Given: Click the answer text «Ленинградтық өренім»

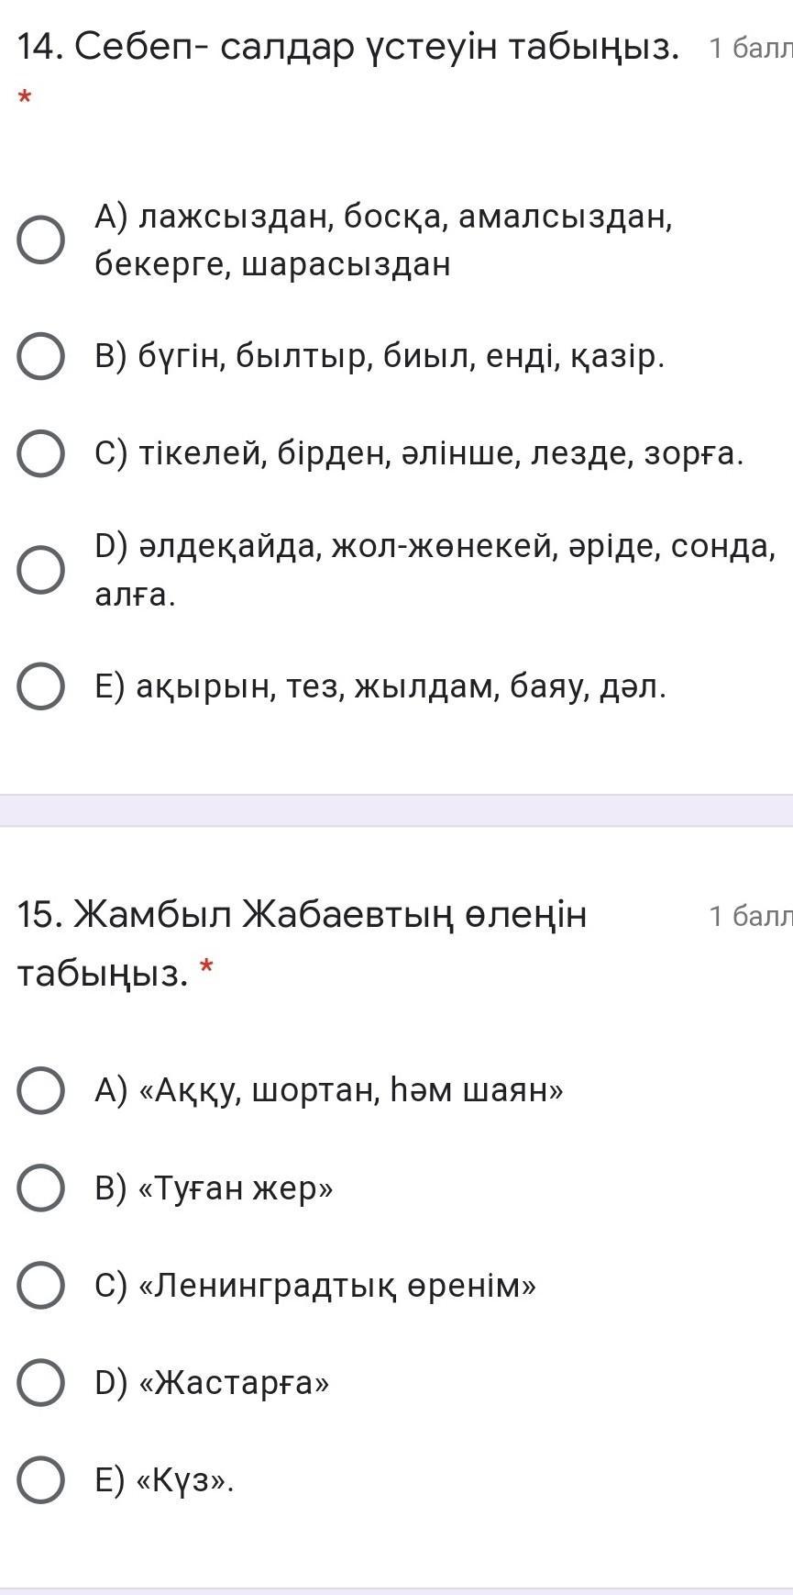Looking at the screenshot, I should tap(315, 1286).
